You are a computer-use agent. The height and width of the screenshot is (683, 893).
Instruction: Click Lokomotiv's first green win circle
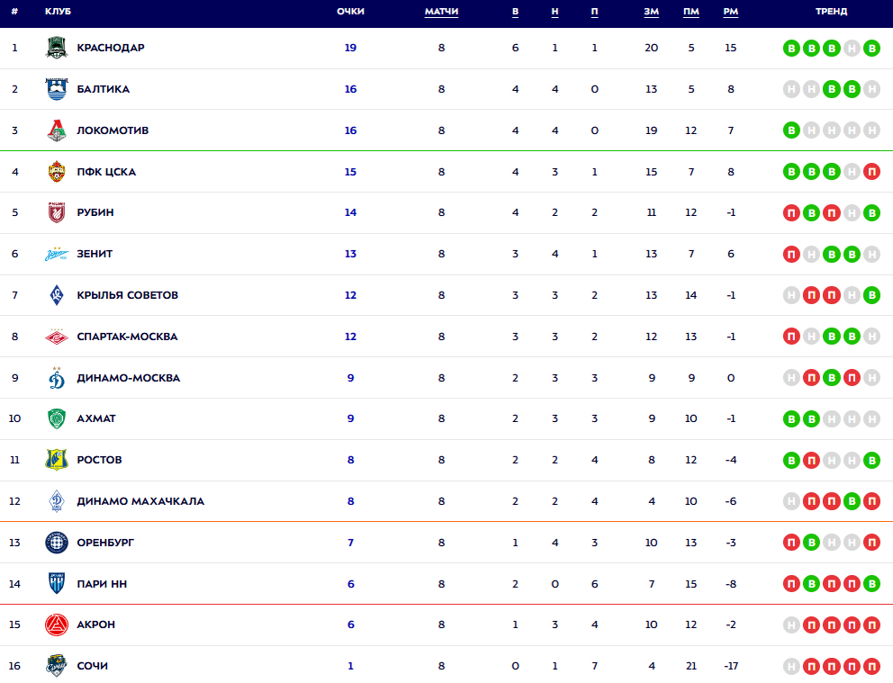click(x=791, y=130)
